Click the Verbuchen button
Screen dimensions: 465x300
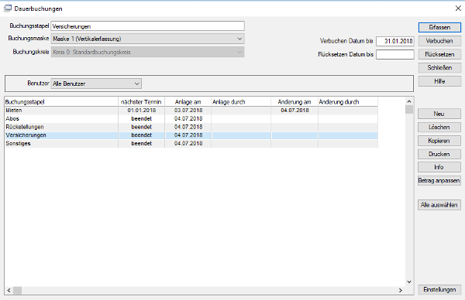(x=439, y=41)
